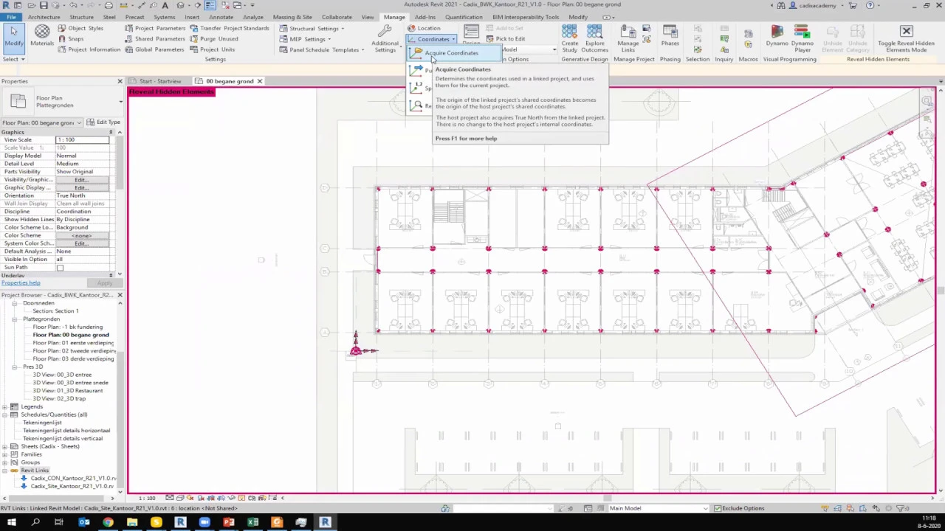945x531 pixels.
Task: Open Global Parameters
Action: tap(154, 49)
